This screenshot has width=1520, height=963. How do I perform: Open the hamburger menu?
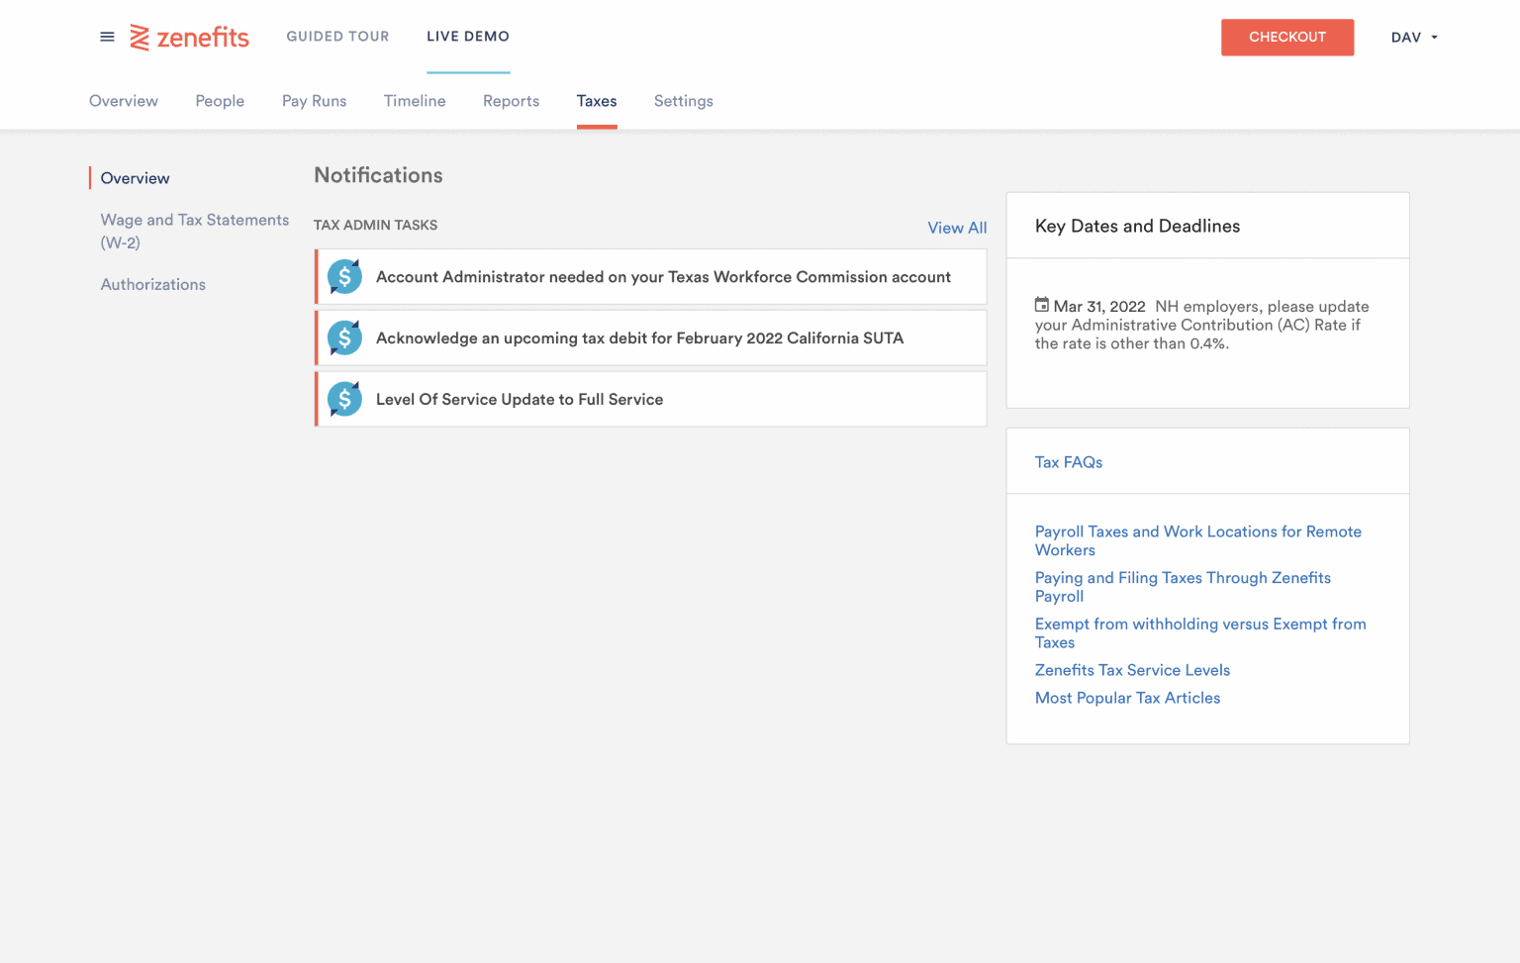click(107, 37)
